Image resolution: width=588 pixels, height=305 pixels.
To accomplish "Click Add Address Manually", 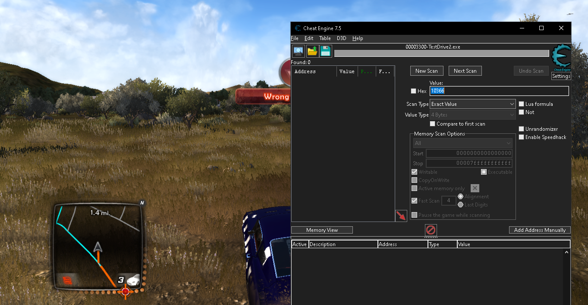I will tap(540, 230).
